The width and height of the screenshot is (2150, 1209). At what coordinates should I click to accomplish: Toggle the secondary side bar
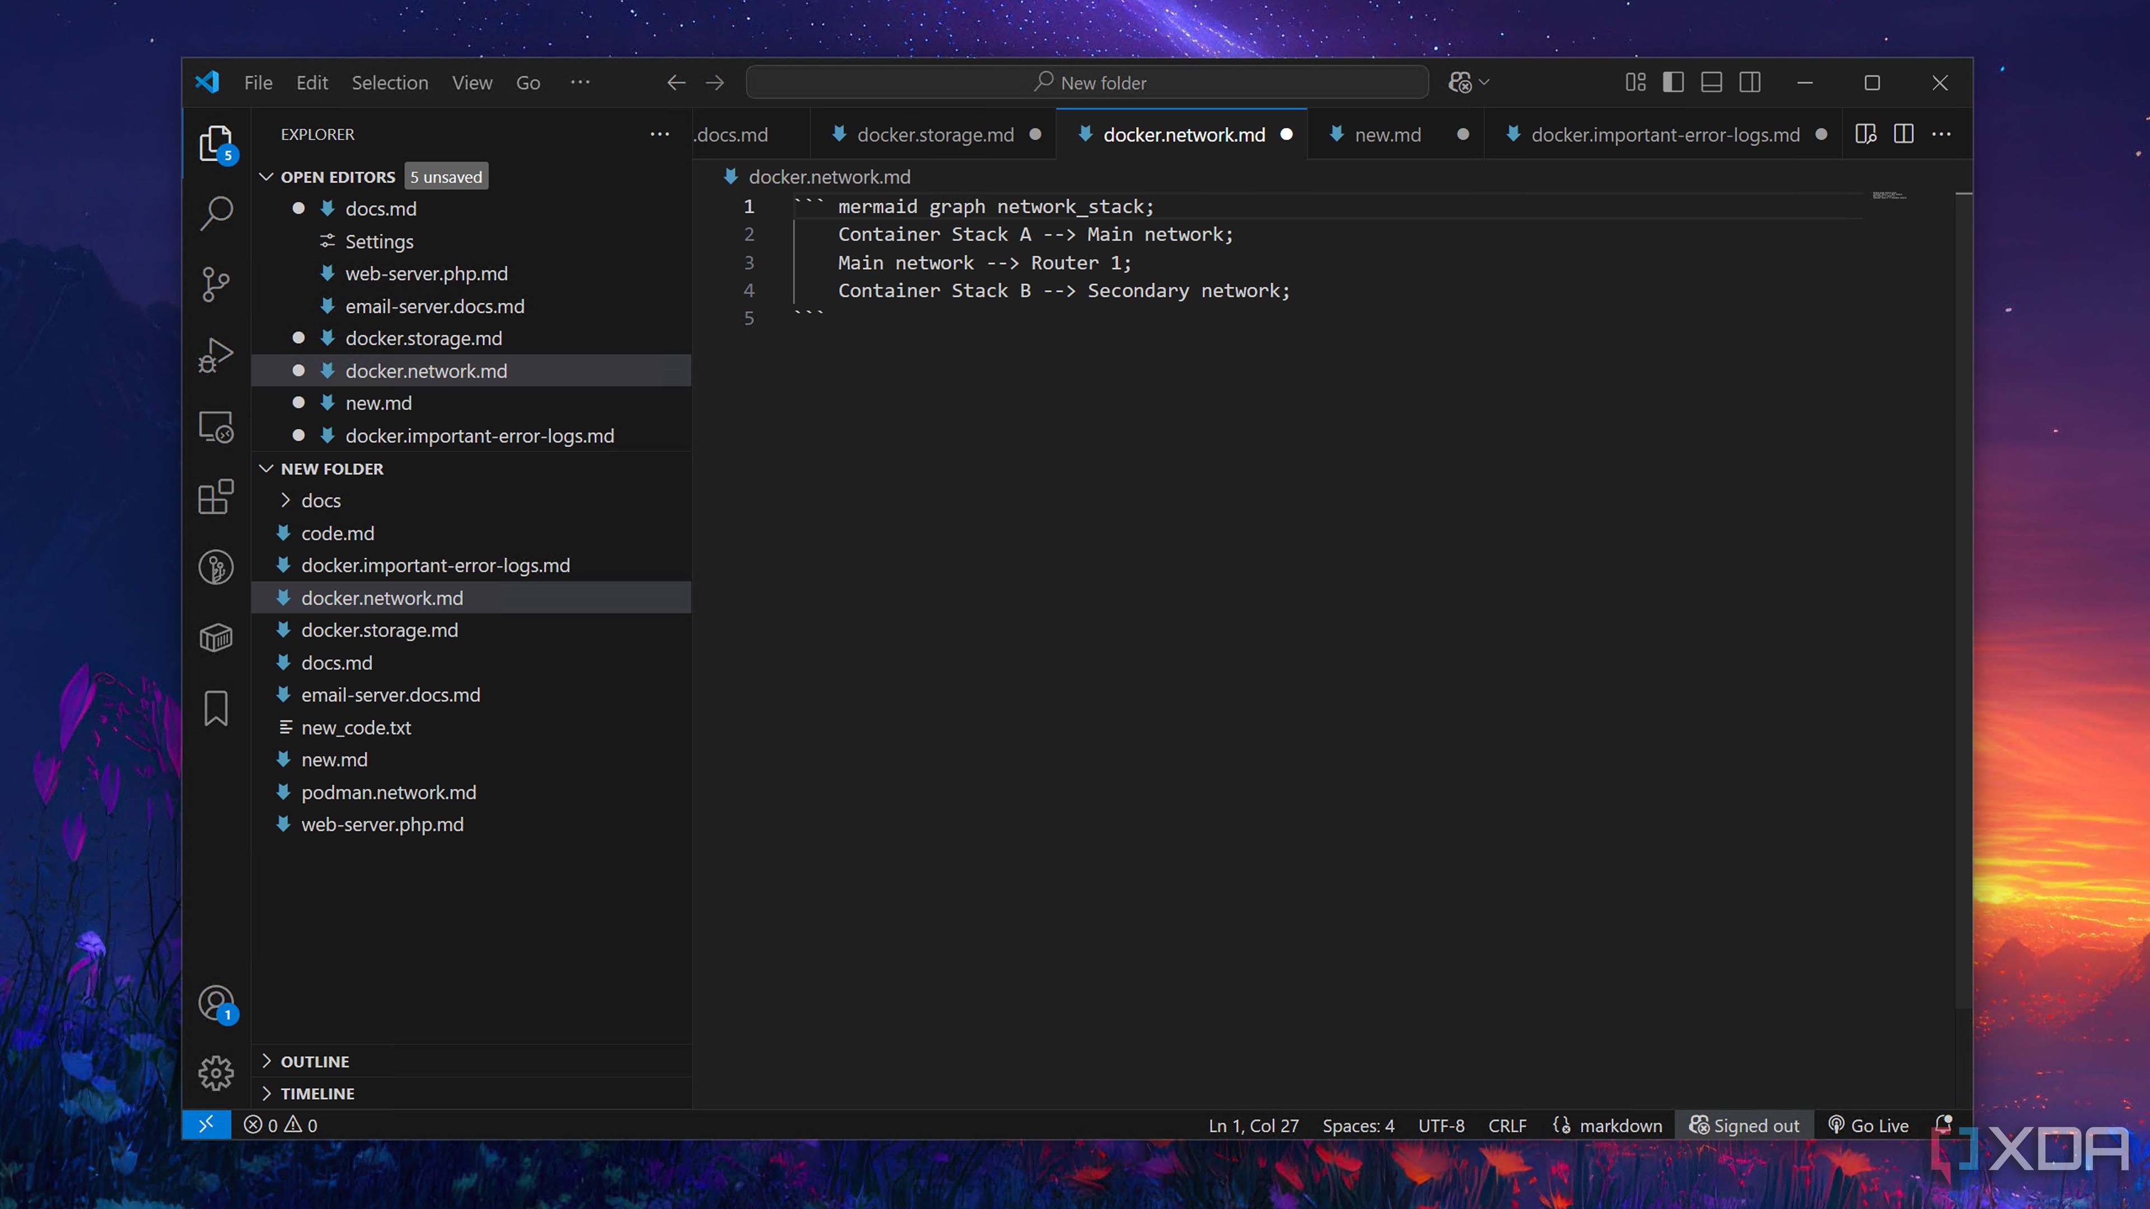[1750, 83]
